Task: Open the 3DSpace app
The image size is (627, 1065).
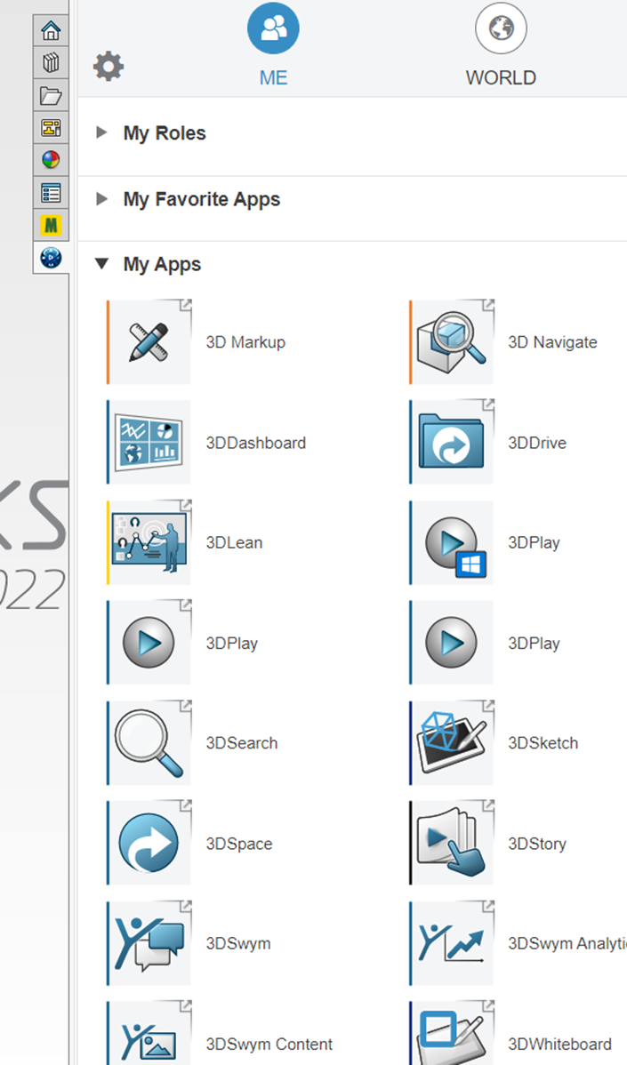Action: click(149, 843)
